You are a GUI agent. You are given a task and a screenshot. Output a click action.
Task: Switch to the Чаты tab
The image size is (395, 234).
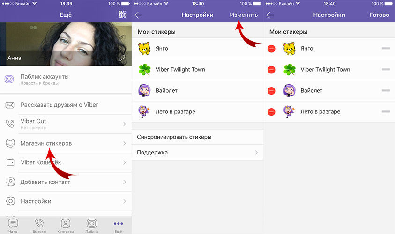pos(13,226)
